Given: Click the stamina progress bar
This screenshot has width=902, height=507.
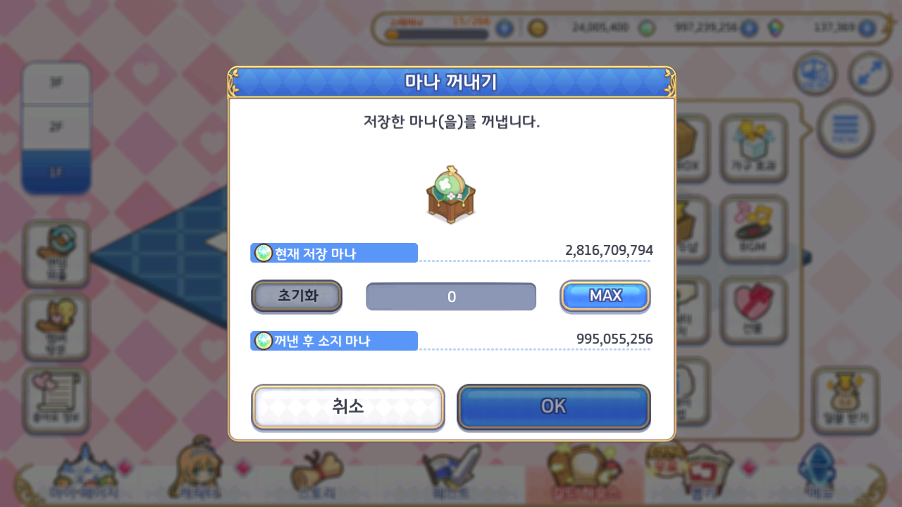Looking at the screenshot, I should tap(436, 33).
